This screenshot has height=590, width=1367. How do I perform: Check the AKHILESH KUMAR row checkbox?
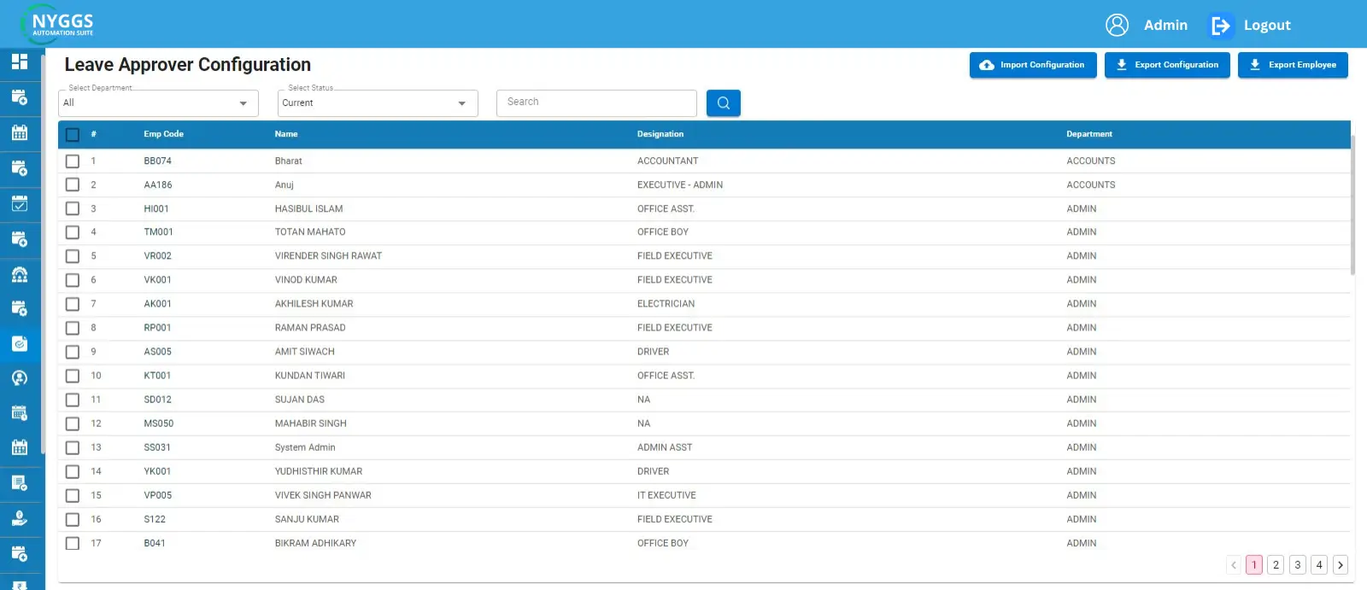pyautogui.click(x=73, y=304)
